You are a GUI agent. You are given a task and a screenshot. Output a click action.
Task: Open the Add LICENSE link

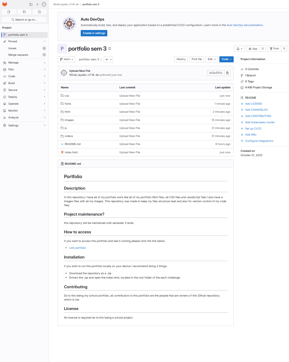[253, 104]
